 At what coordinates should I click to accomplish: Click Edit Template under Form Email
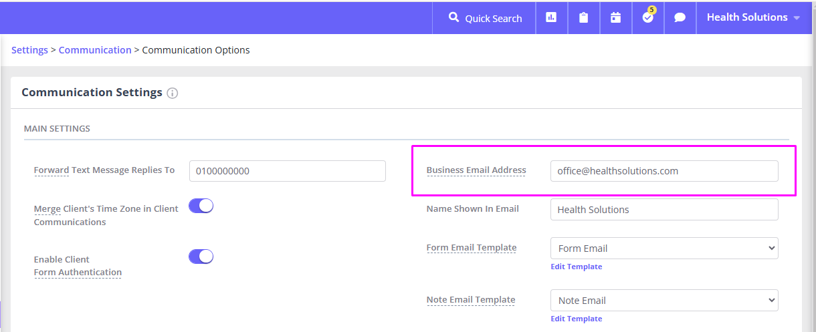point(576,267)
